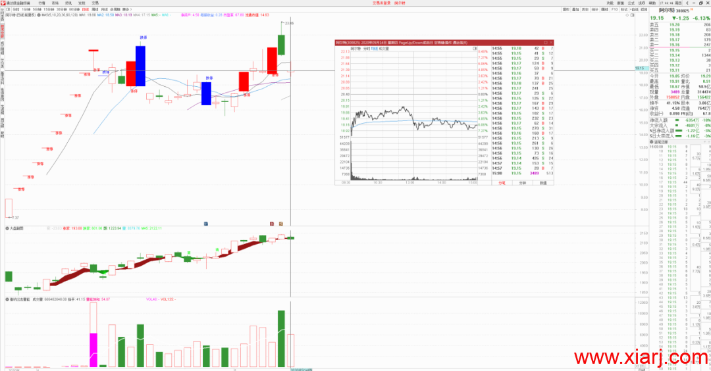This screenshot has width=711, height=371.
Task: Select the 月线 monthly period tab
Action: (104, 9)
